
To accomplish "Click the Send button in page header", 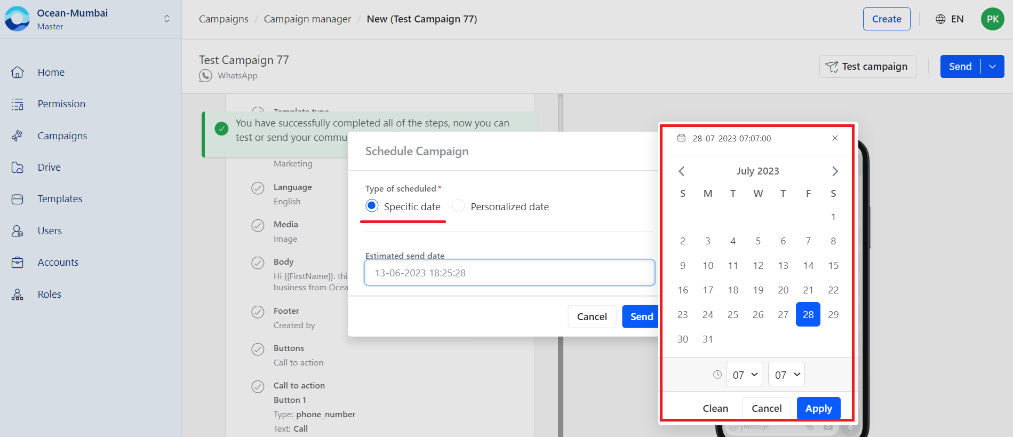I will click(960, 67).
